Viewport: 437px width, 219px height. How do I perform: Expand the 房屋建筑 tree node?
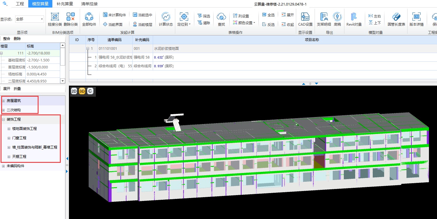[4, 101]
